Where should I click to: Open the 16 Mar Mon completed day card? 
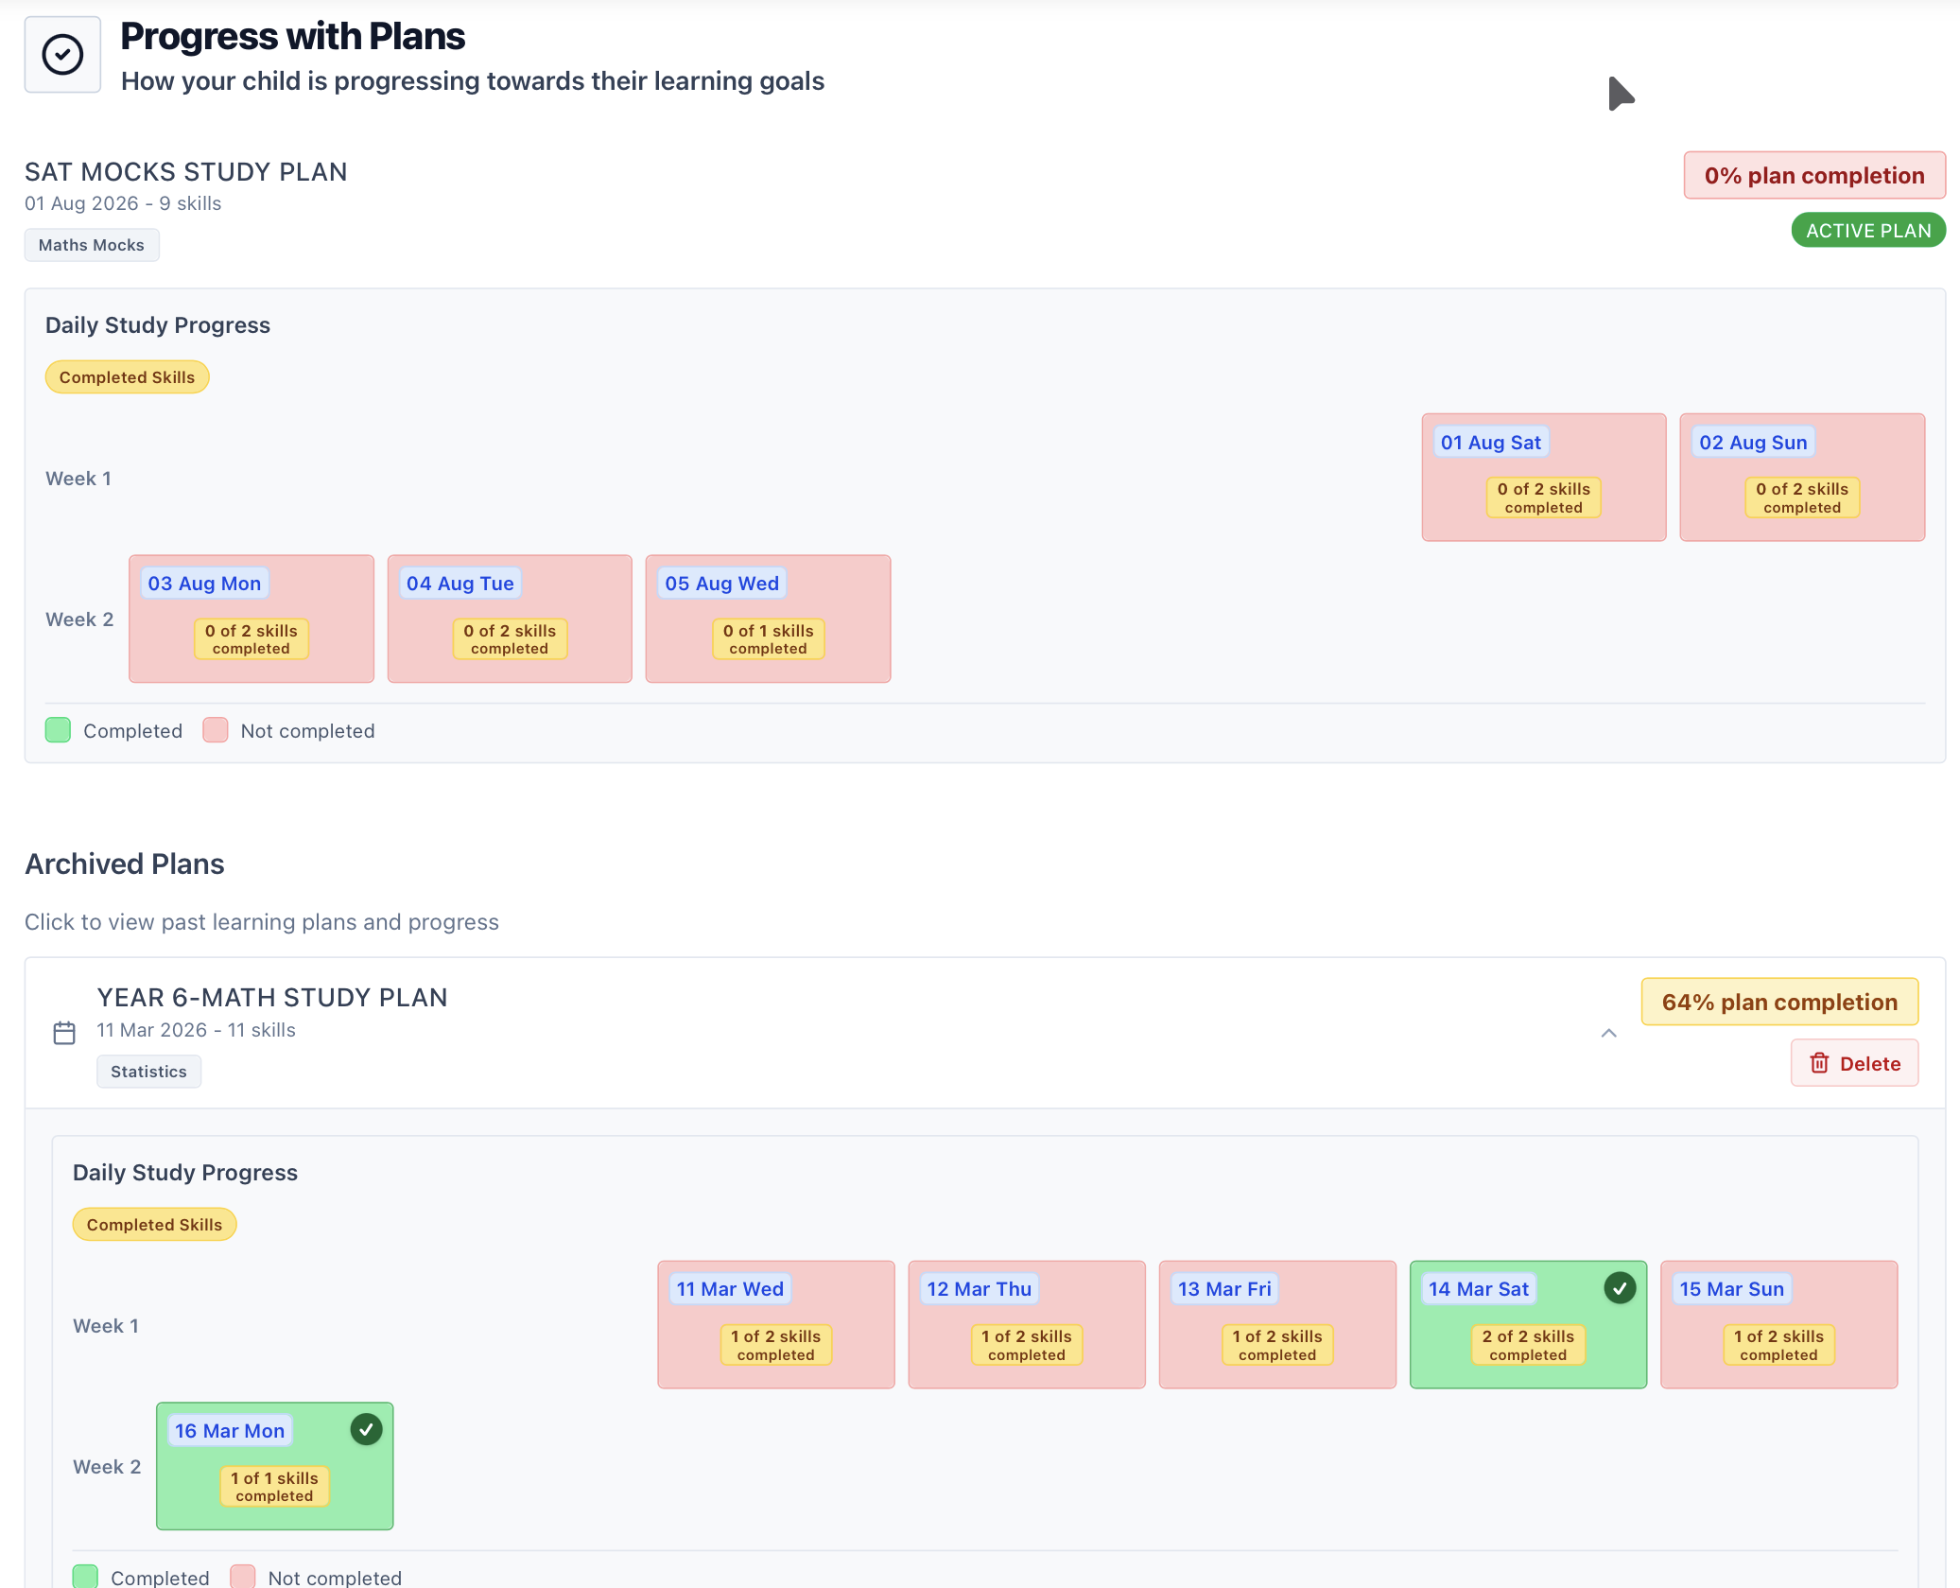275,1466
